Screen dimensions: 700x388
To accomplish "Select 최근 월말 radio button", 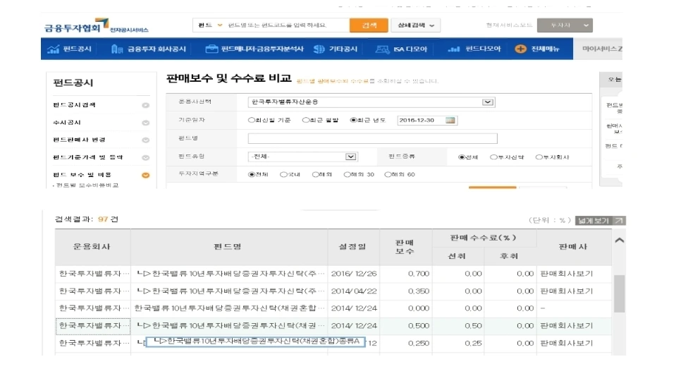I will (306, 120).
